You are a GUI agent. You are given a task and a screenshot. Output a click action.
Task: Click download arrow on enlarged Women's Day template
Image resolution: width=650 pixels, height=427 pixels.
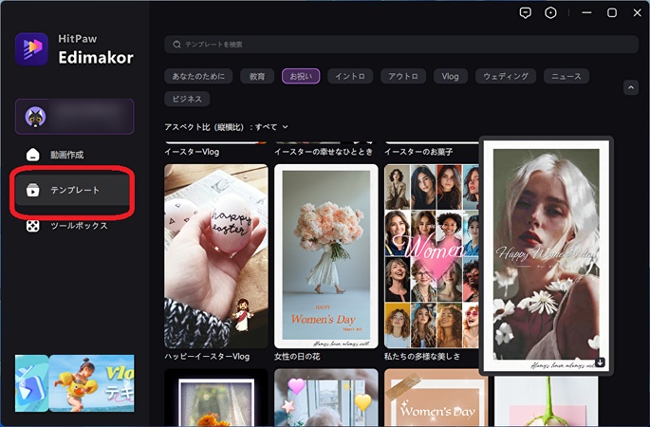600,362
